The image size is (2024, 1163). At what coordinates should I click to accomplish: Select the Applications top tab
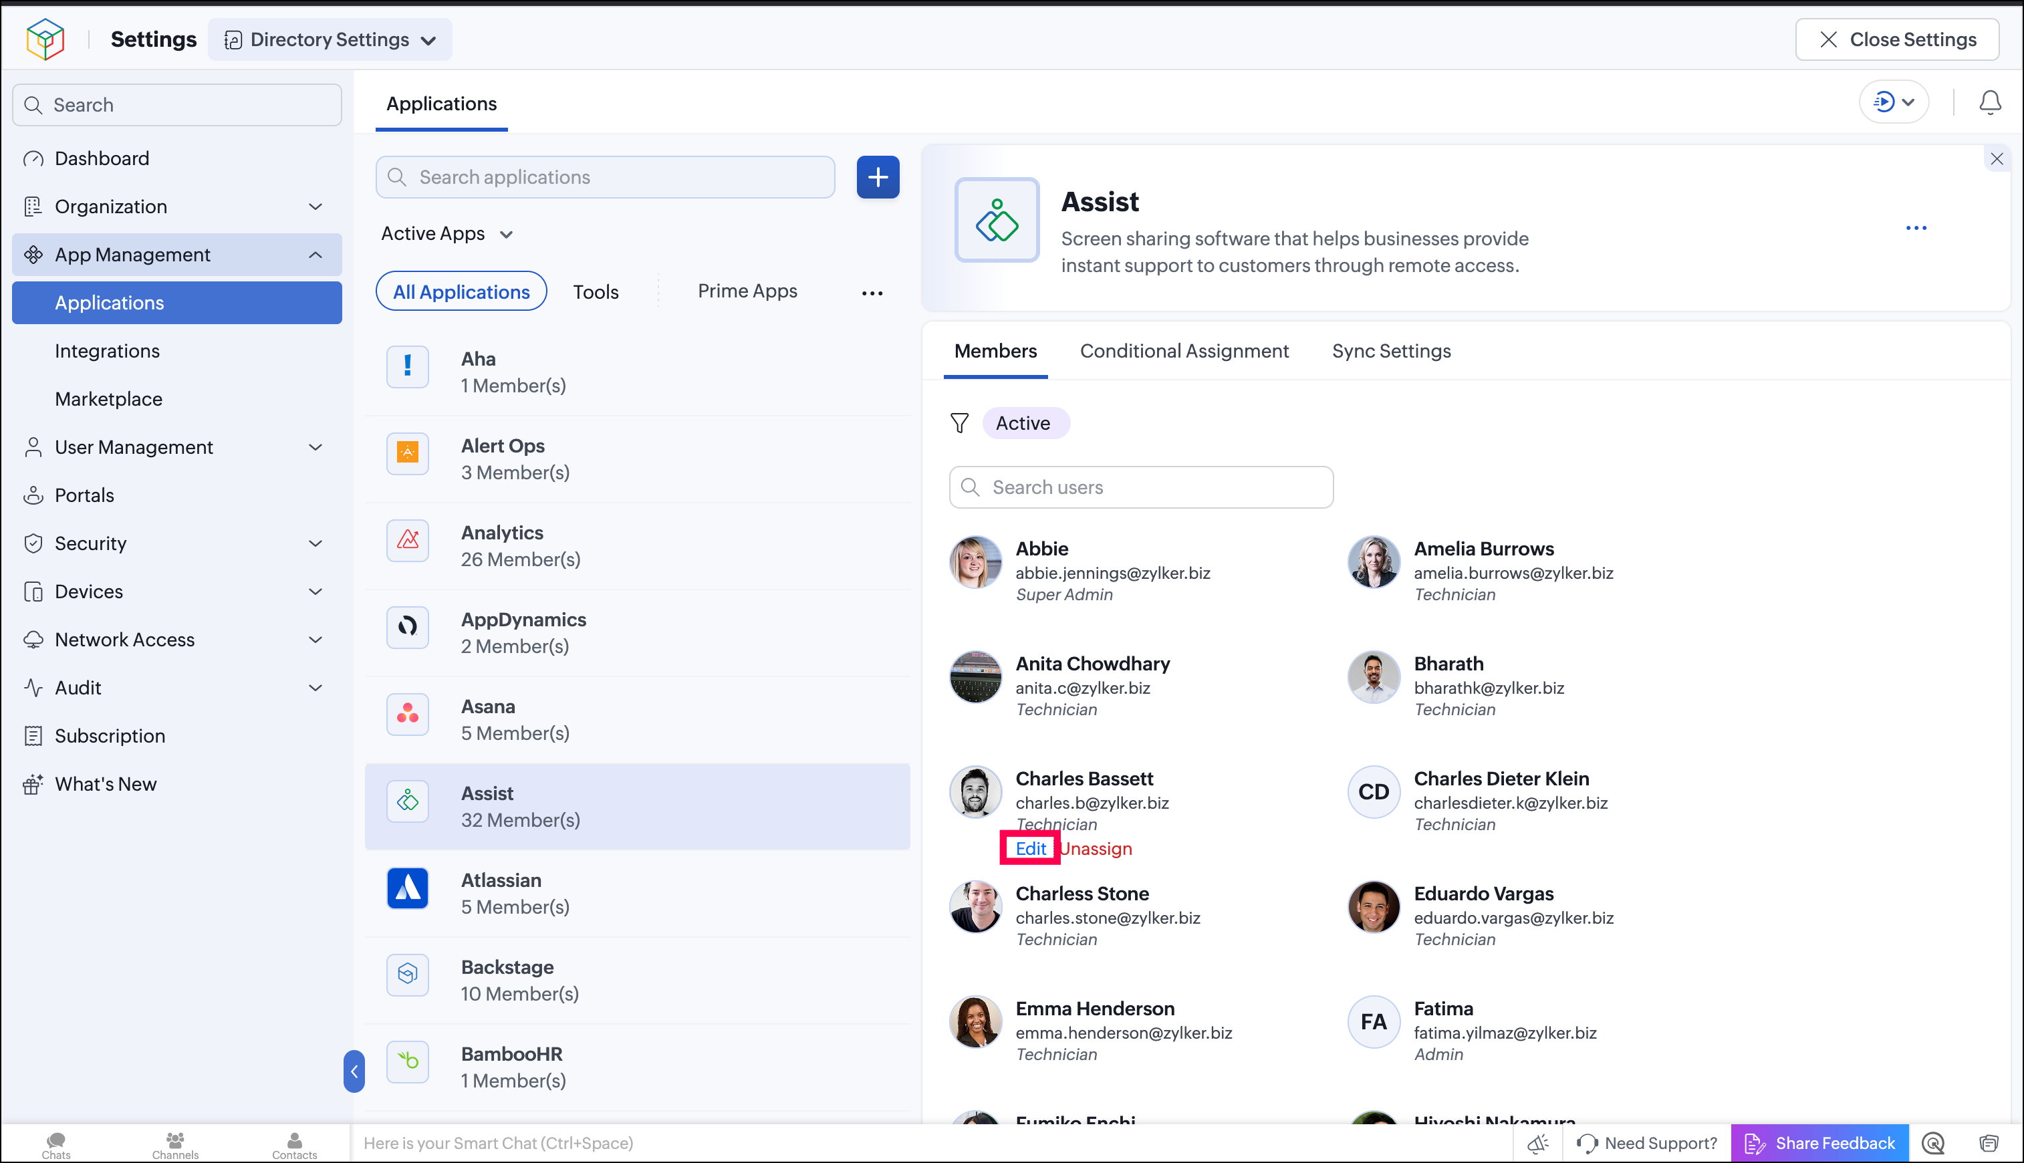441,104
